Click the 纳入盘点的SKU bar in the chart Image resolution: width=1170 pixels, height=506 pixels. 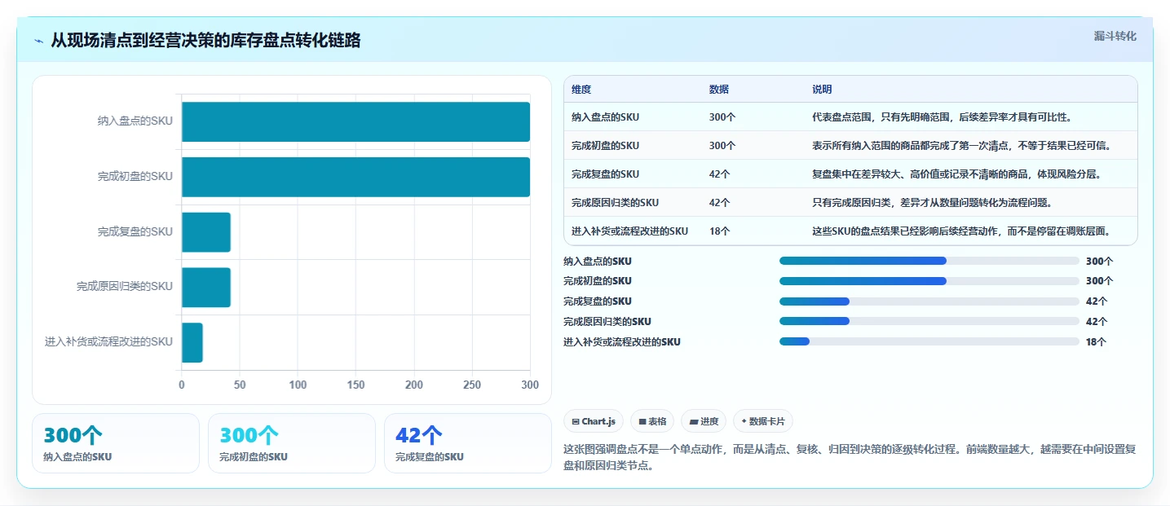click(355, 121)
